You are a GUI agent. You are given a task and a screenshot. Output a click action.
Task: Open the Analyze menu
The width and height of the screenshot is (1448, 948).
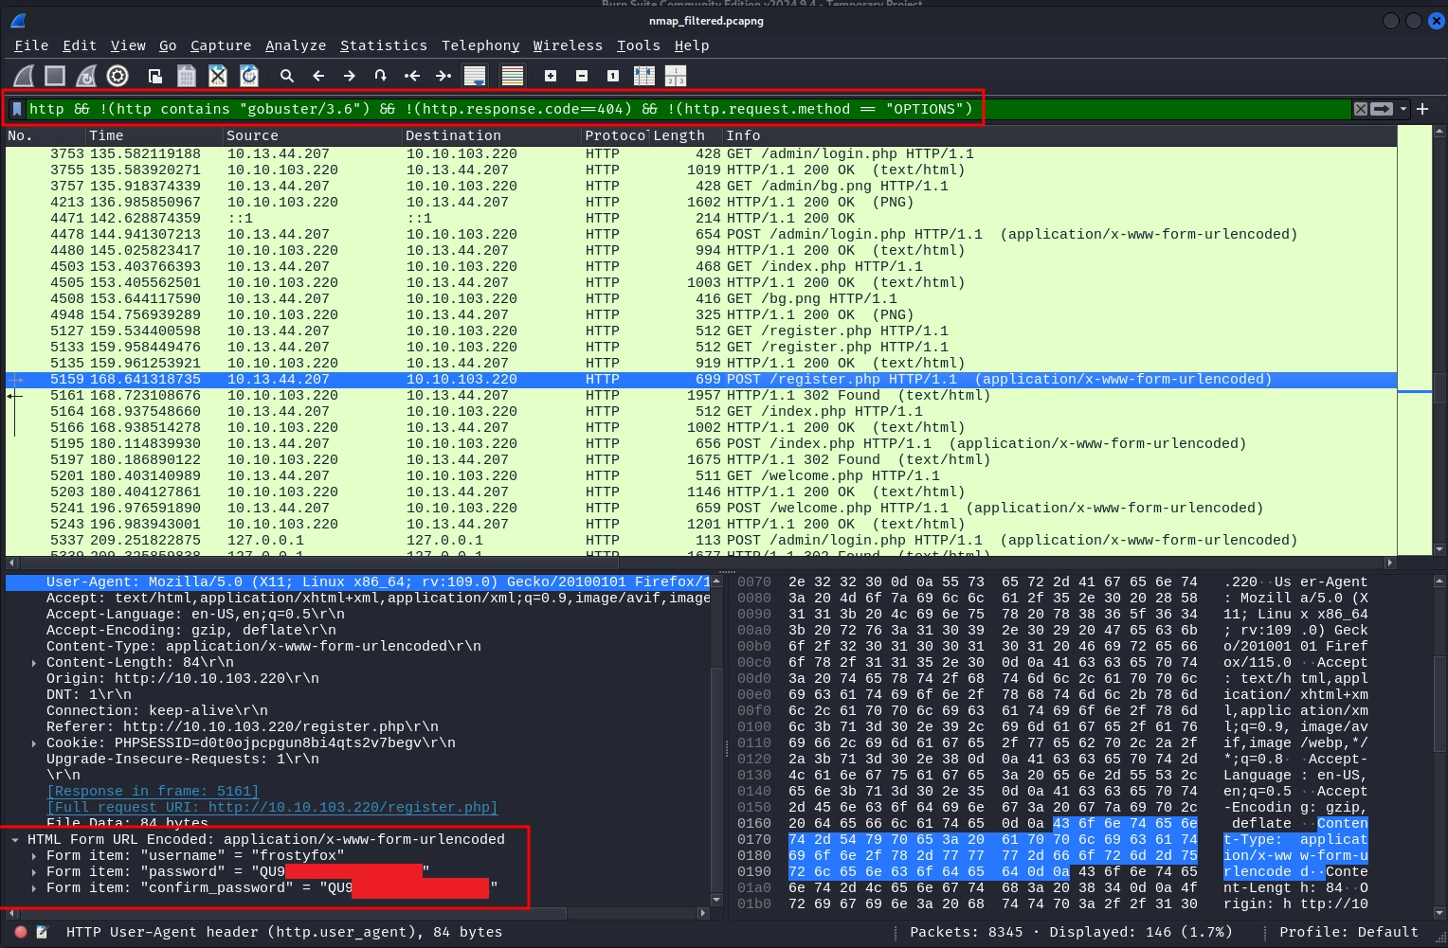296,45
